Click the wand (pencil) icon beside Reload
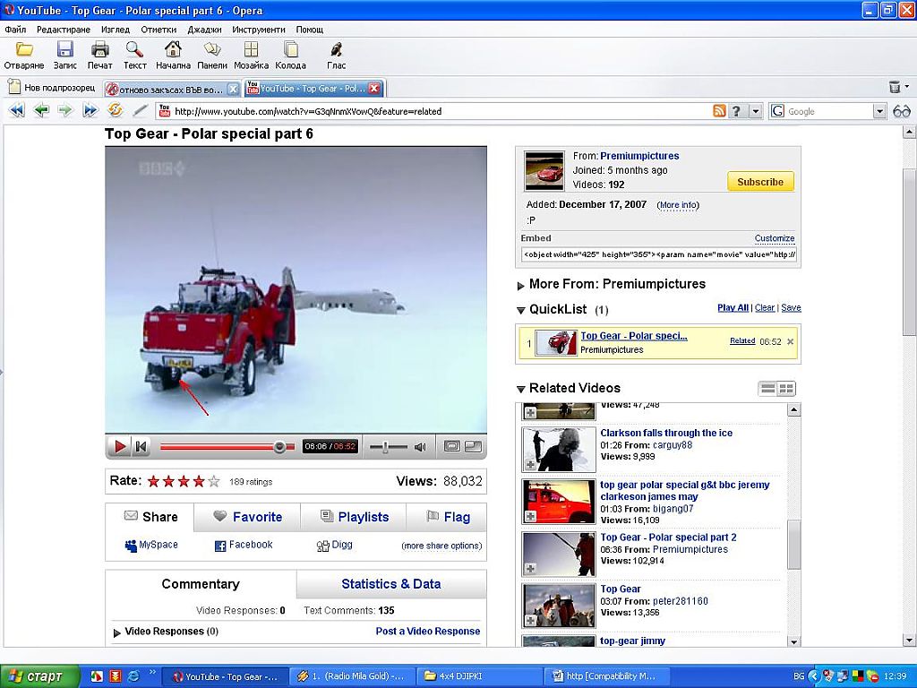The width and height of the screenshot is (917, 688). 140,110
